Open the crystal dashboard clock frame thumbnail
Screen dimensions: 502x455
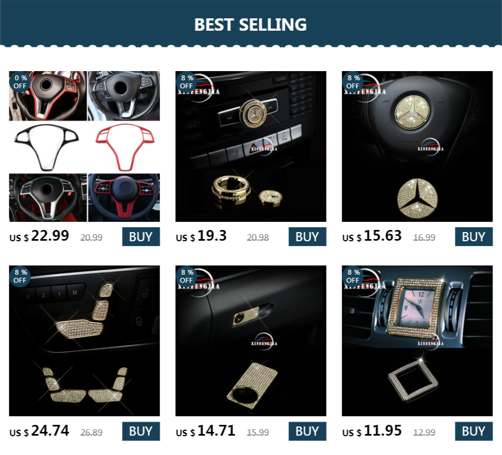417,341
